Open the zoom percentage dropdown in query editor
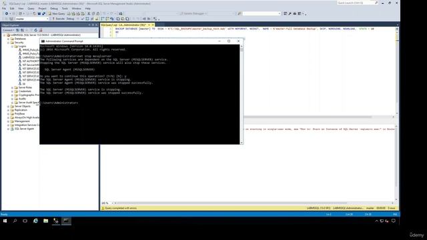 tap(112, 203)
